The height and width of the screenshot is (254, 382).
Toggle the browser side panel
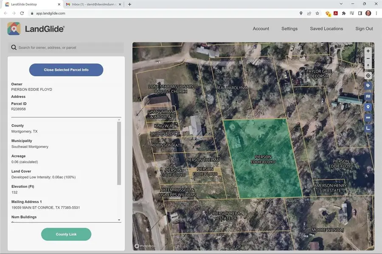pyautogui.click(x=360, y=13)
